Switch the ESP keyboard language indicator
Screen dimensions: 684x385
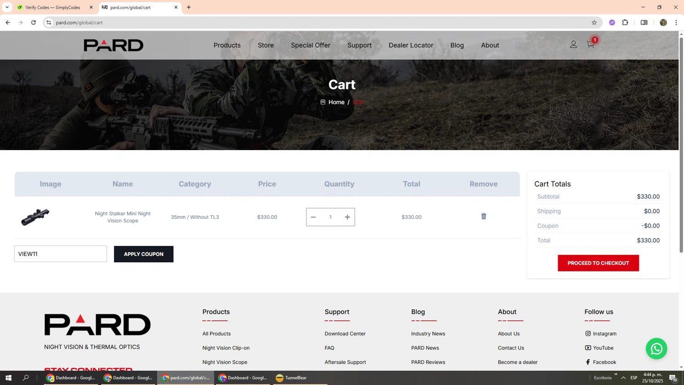(x=634, y=378)
